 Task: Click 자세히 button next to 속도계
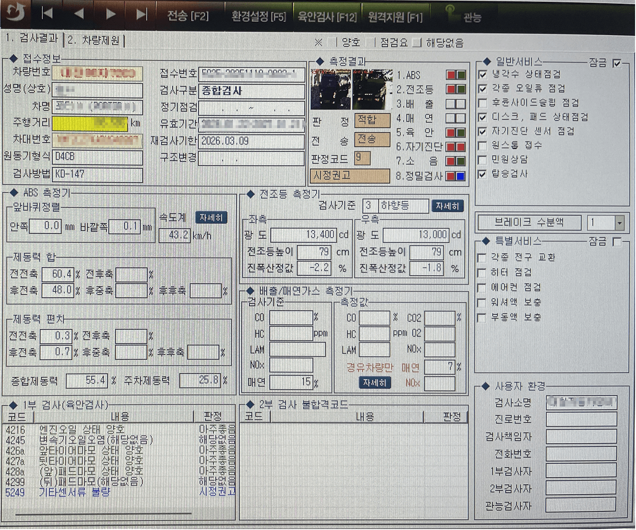coord(211,218)
